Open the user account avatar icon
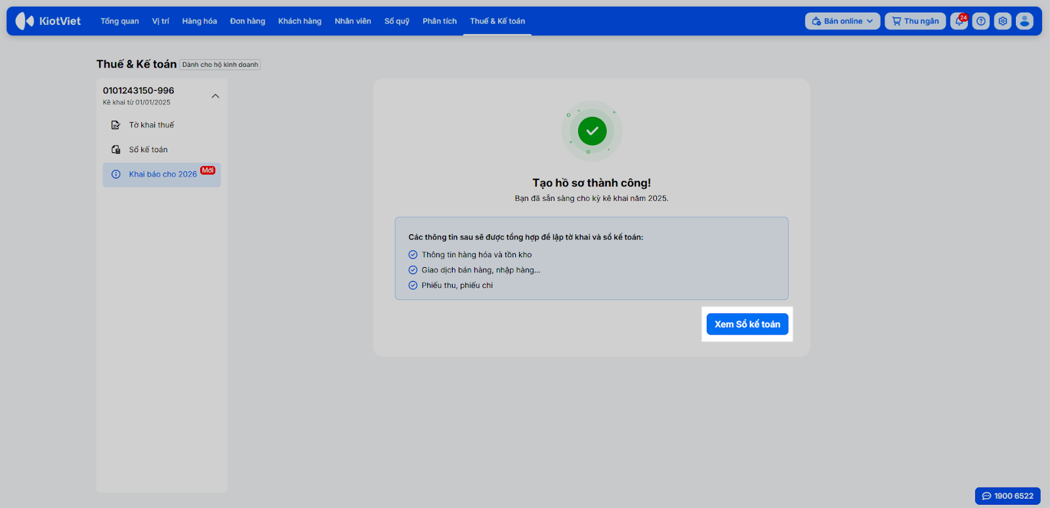This screenshot has height=508, width=1050. 1024,21
